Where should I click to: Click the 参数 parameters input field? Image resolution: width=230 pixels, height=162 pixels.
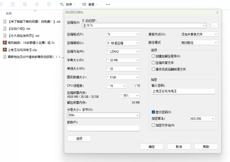[103, 128]
